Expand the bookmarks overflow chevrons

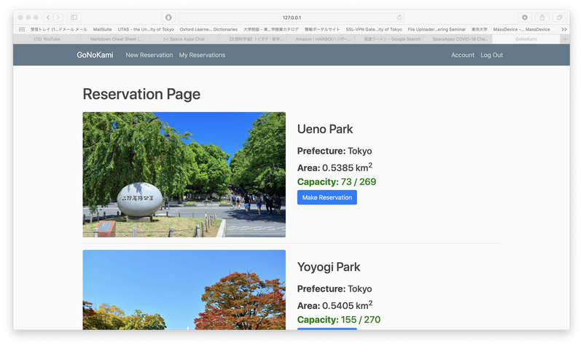[x=564, y=29]
